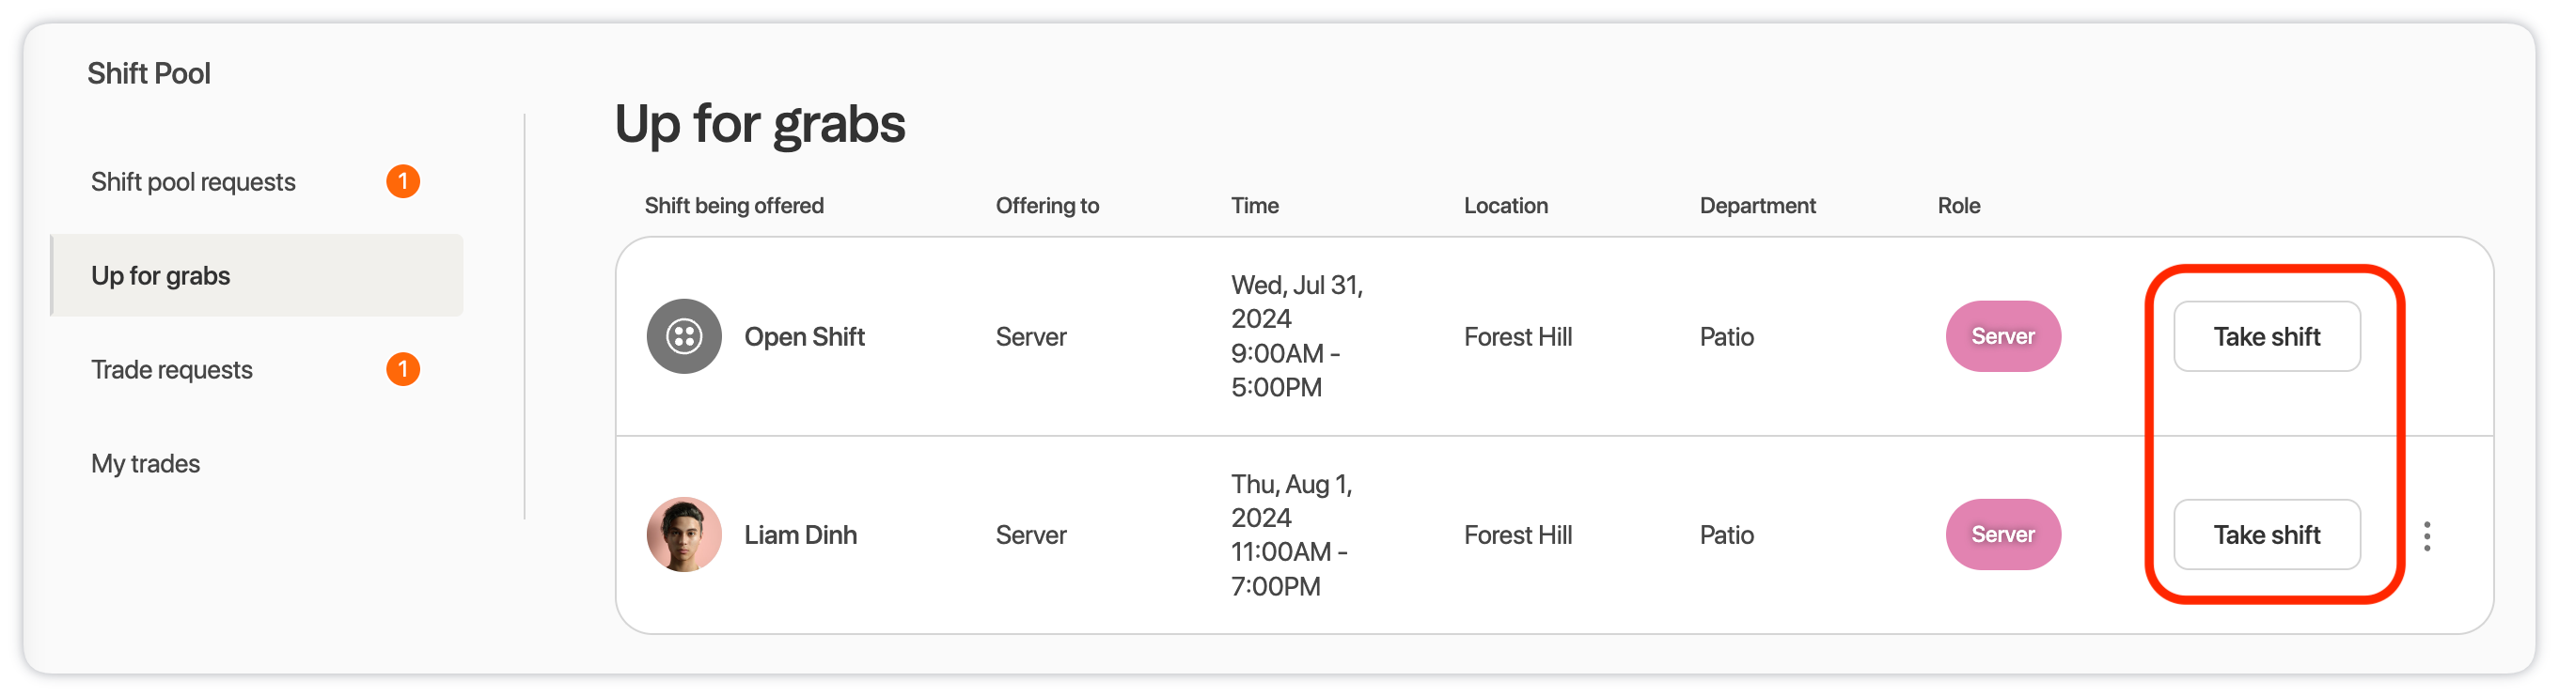Click the Liam Dinh name text

(801, 534)
